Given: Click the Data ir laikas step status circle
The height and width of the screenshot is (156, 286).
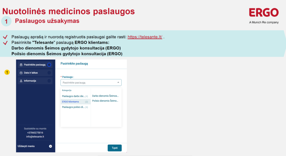Looking at the screenshot, I should pyautogui.click(x=49, y=73).
